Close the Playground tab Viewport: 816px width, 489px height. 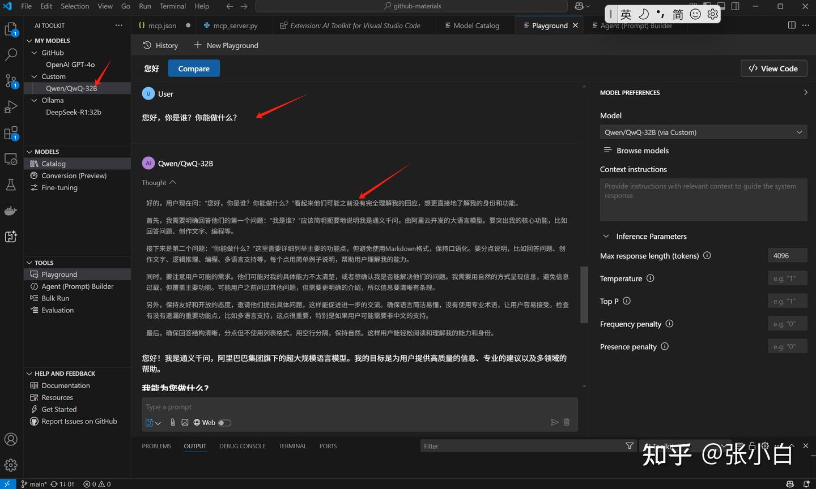point(576,25)
